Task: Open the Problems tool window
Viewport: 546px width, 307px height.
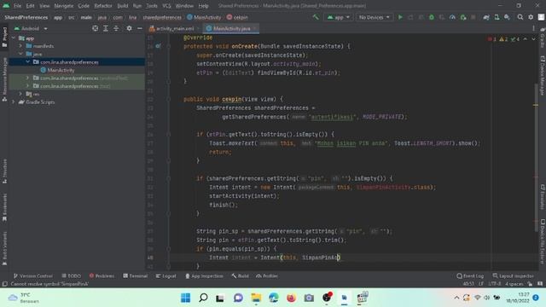Action: (x=102, y=275)
